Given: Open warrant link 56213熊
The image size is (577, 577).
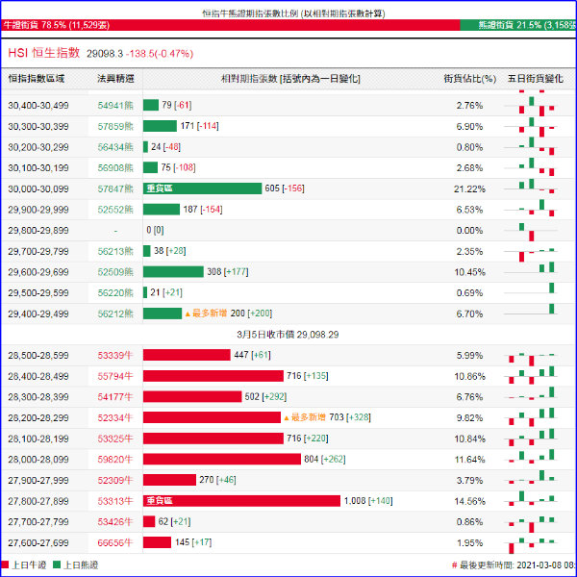Looking at the screenshot, I should (115, 251).
